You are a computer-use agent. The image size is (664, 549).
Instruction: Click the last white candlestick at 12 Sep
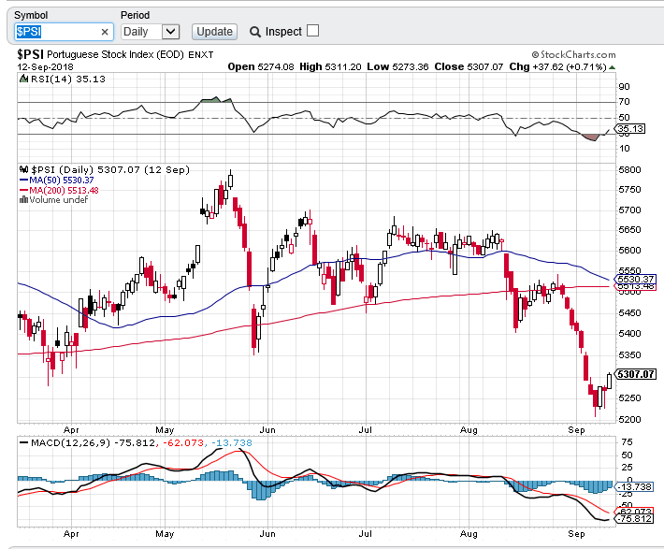pos(609,381)
